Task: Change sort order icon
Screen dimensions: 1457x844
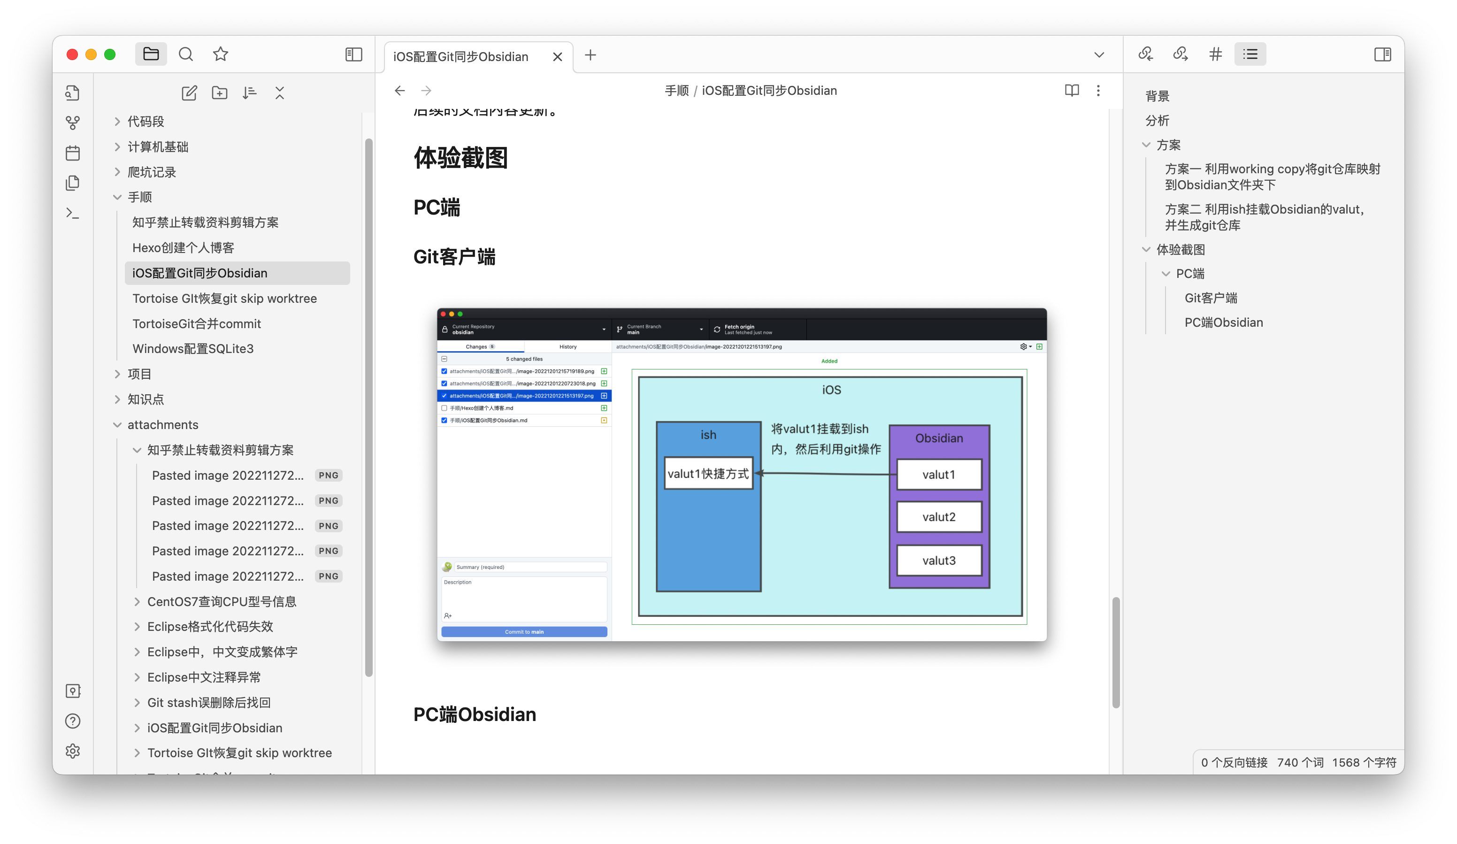Action: point(250,93)
